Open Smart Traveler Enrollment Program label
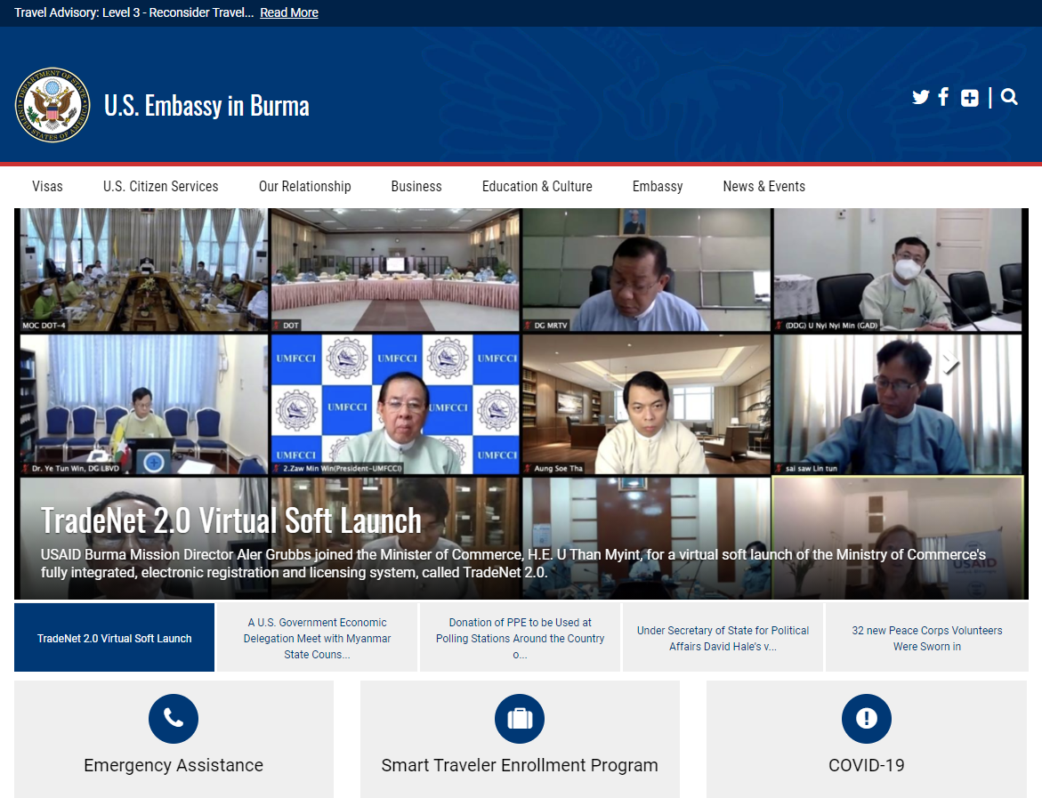The image size is (1042, 798). click(520, 765)
